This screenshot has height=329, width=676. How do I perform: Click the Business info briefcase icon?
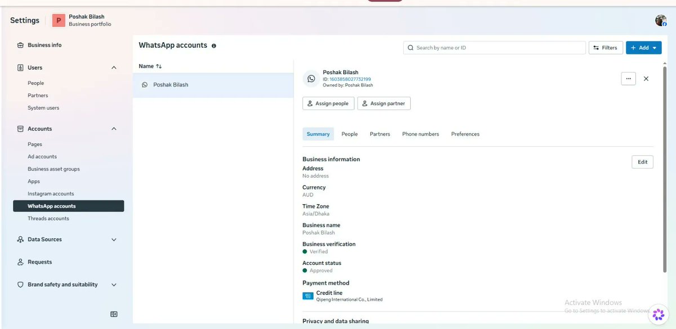20,45
